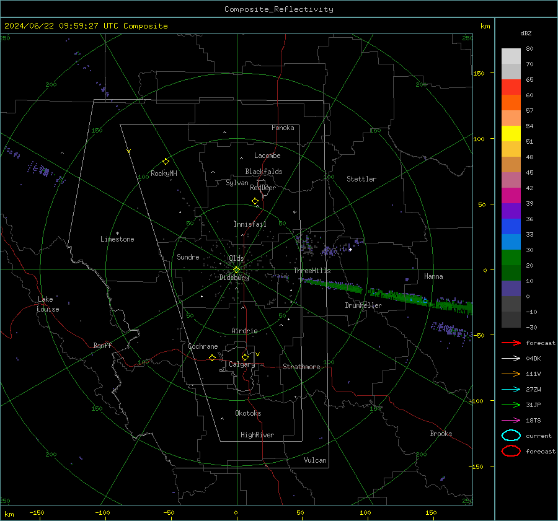This screenshot has width=558, height=521.
Task: Click the red forecast arrow in legend
Action: 511,343
